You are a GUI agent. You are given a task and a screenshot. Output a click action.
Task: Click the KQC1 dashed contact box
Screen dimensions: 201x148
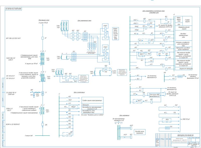(167, 120)
